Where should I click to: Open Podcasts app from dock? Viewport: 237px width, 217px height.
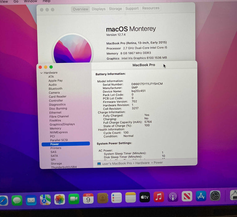173,197
